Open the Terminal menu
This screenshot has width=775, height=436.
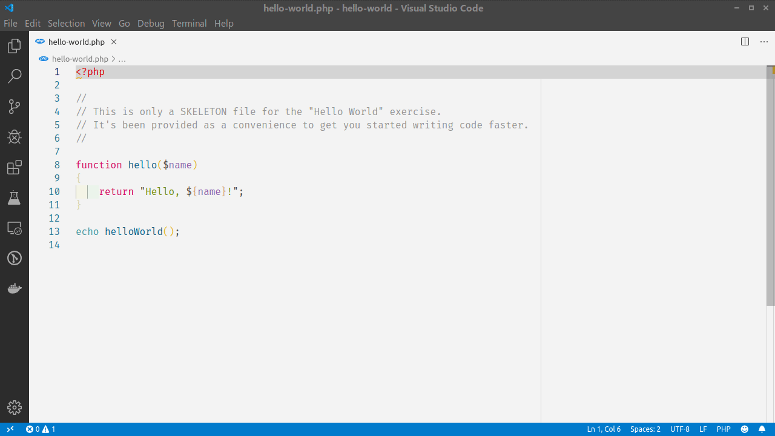click(189, 23)
